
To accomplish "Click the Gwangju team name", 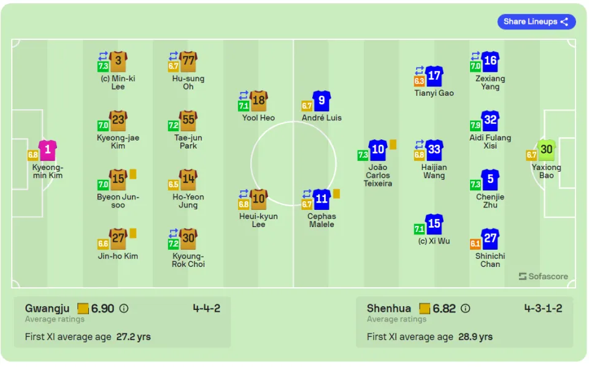I will click(x=47, y=309).
